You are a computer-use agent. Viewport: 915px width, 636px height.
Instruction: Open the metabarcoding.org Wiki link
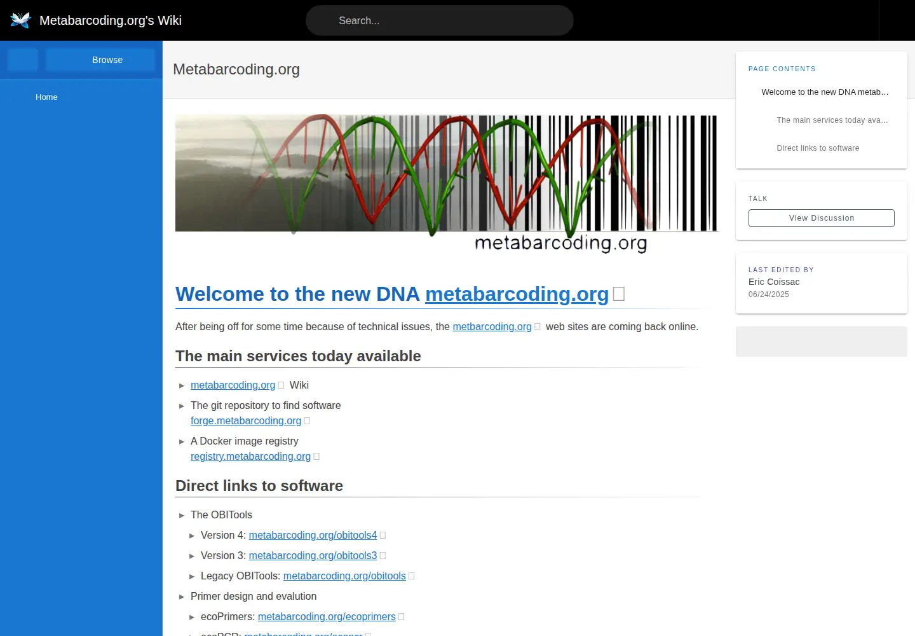click(x=233, y=385)
